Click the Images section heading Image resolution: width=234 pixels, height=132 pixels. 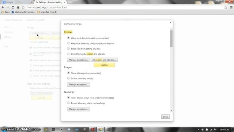coord(68,67)
